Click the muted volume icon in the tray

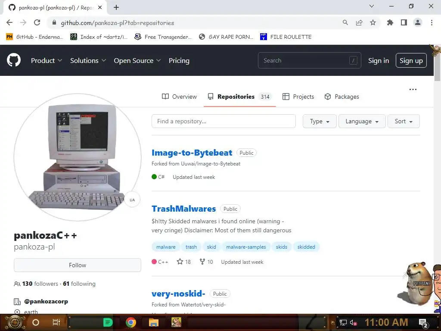click(353, 323)
